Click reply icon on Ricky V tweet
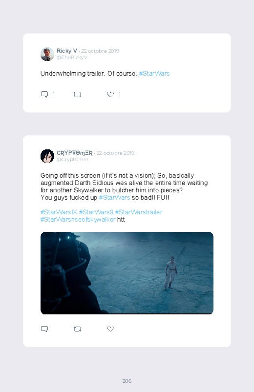 coord(44,94)
